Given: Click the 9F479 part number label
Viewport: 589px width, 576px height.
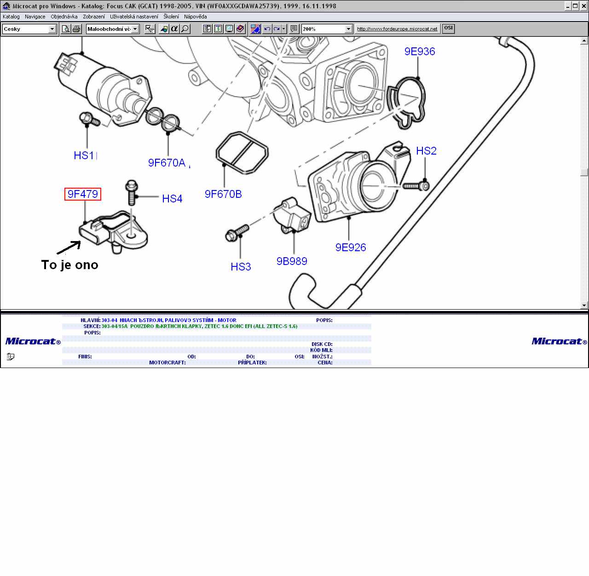Looking at the screenshot, I should pos(83,194).
